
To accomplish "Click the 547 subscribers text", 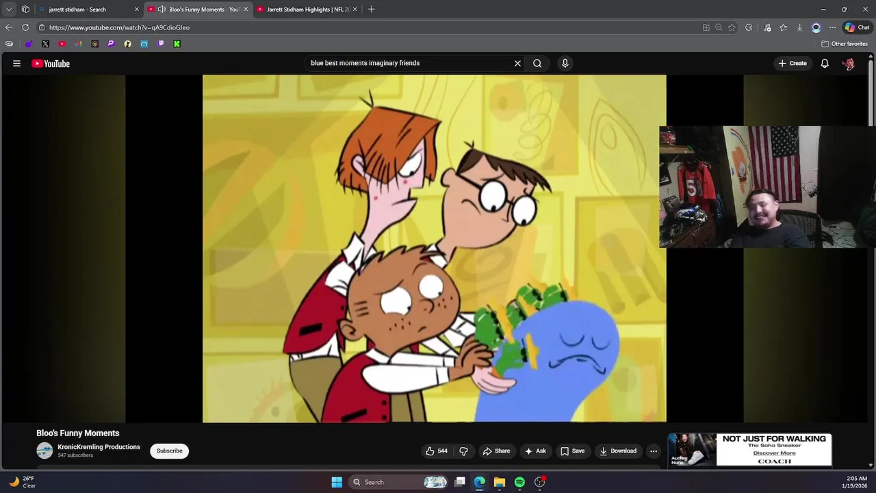I will pyautogui.click(x=75, y=455).
